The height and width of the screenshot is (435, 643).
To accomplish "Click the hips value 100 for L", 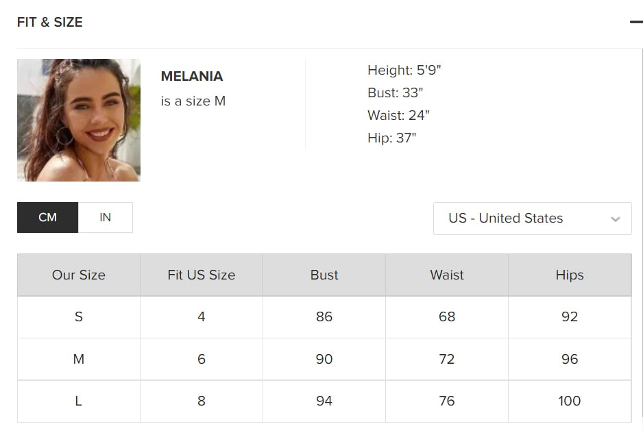I will [x=570, y=401].
